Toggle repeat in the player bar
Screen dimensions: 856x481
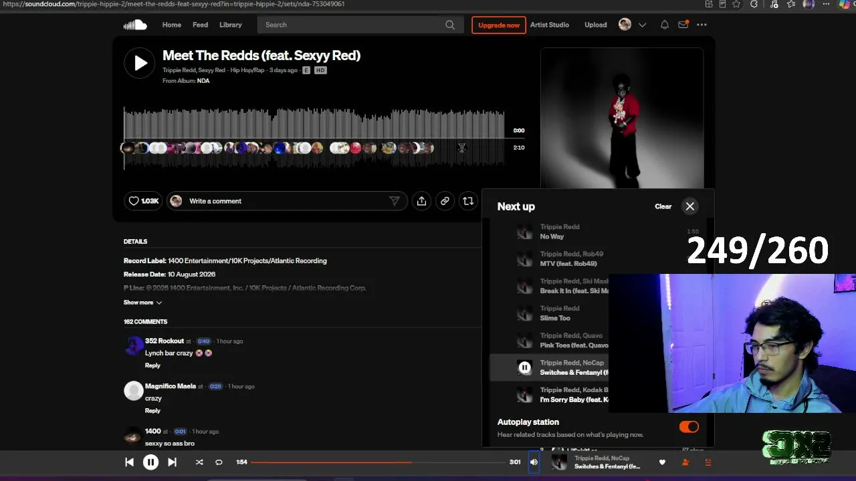coord(219,462)
